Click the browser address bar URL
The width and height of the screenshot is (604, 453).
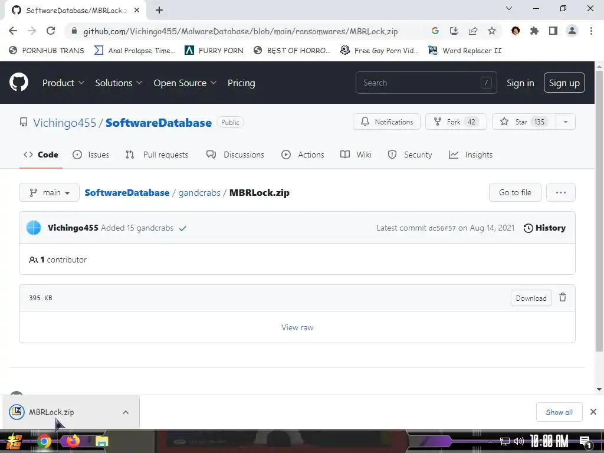coord(241,31)
